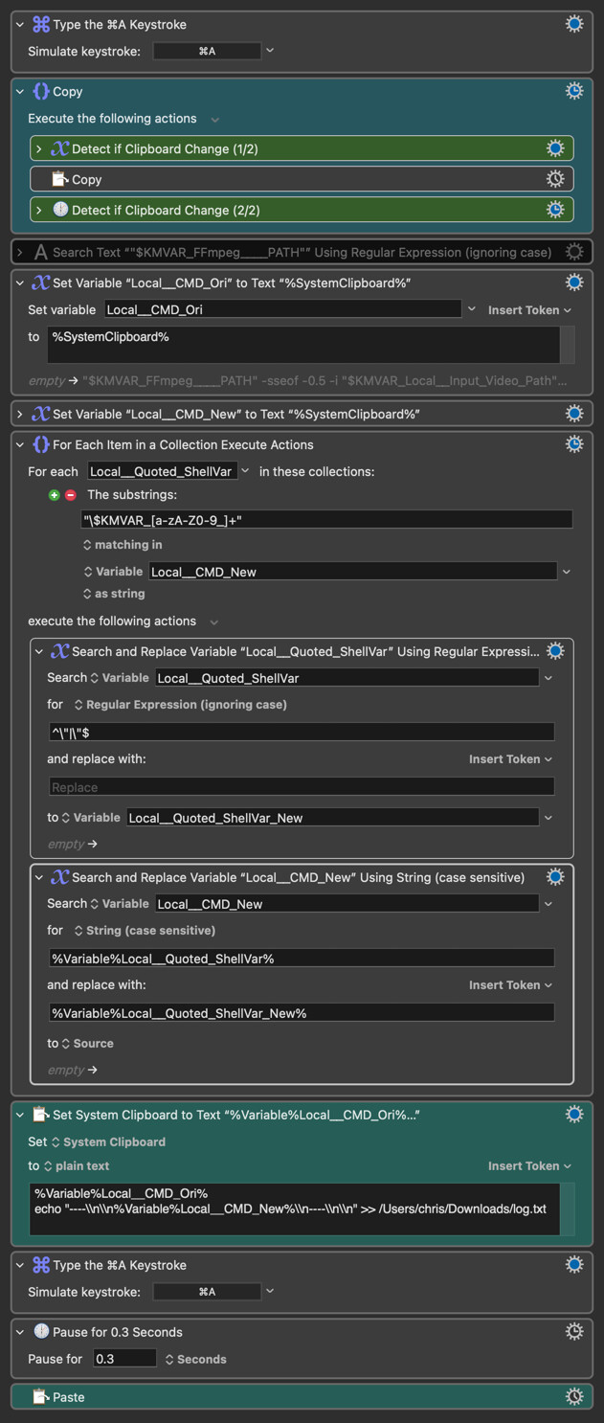Edit the %SystemClipboard% text field
This screenshot has width=604, height=1423.
coord(303,345)
